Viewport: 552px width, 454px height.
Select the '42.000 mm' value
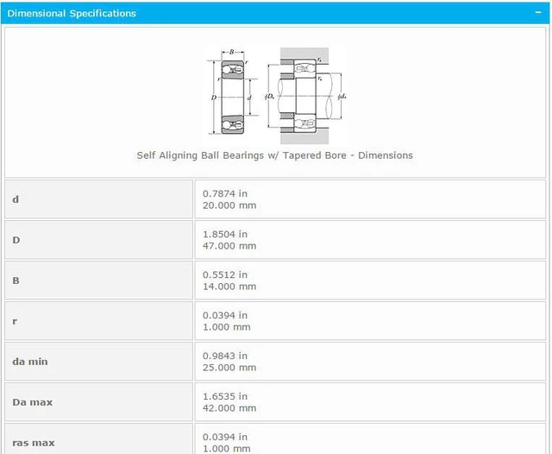(x=229, y=408)
